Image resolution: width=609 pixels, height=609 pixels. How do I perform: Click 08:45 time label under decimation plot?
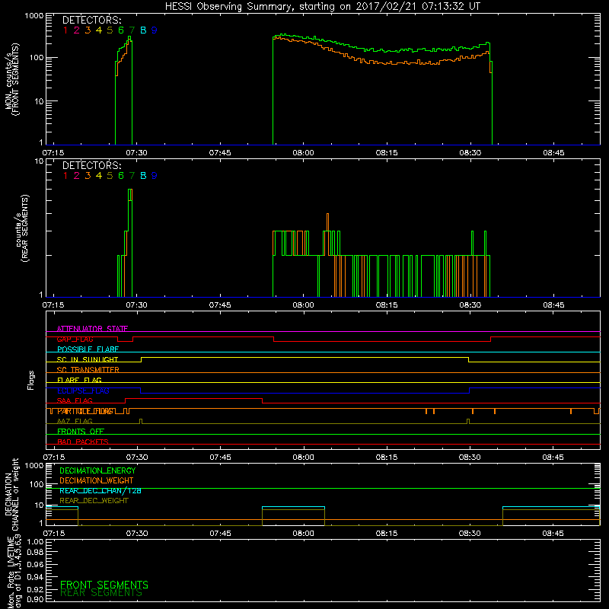click(553, 534)
